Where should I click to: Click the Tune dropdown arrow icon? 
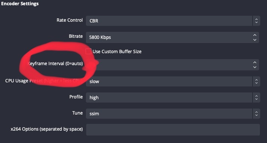tap(256, 113)
